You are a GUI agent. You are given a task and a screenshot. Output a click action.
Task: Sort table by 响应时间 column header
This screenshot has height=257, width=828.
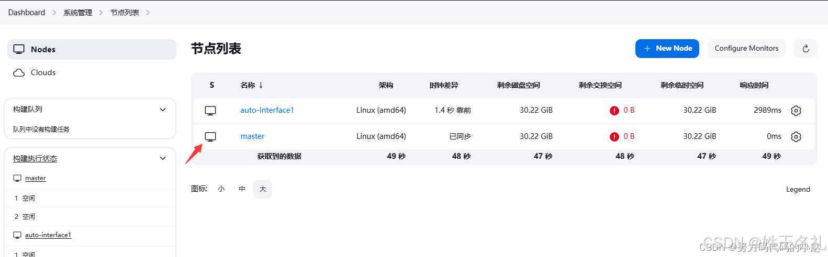coord(754,85)
